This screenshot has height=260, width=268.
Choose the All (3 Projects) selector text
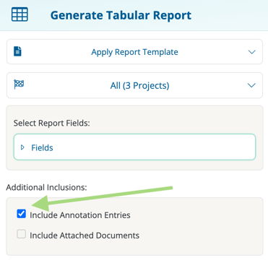click(x=139, y=85)
